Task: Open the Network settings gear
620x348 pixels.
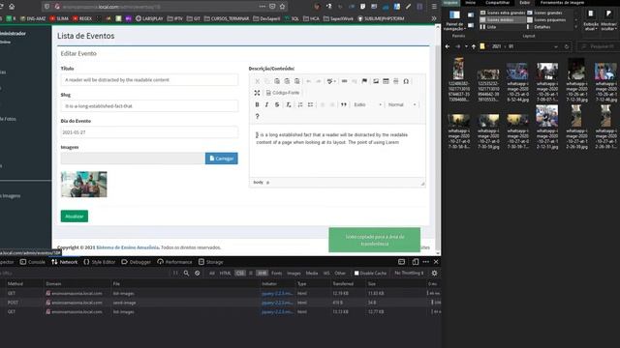Action: point(435,273)
